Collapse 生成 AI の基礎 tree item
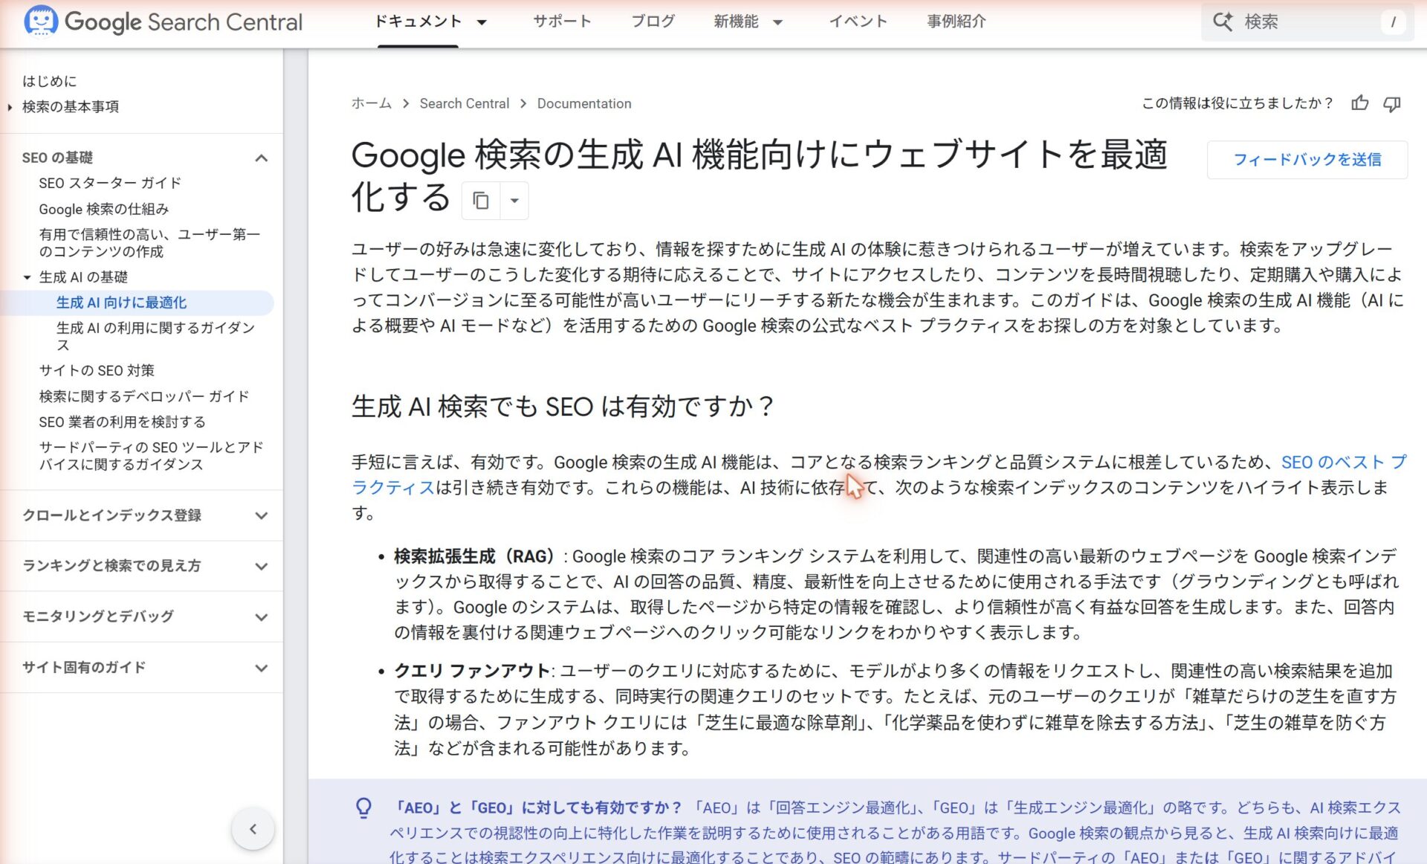1427x864 pixels. 27,277
